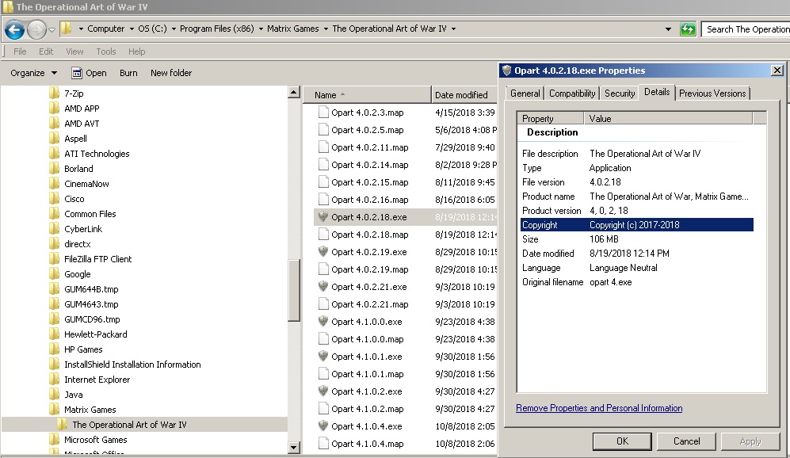Screen dimensions: 790x458
Task: Select the Opart 4.1.0.2.exe shield icon
Action: click(x=323, y=391)
